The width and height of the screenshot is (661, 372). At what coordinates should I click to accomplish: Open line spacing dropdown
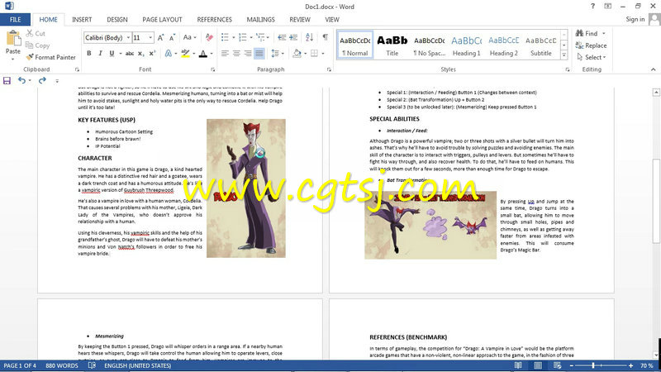[x=277, y=54]
